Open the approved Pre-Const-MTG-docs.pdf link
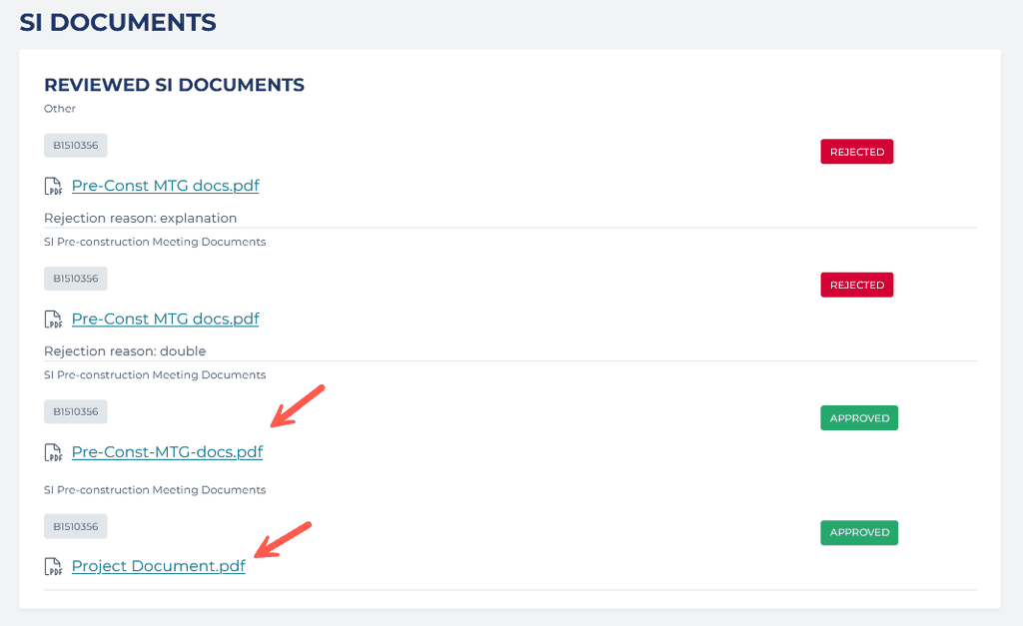The image size is (1023, 626). tap(167, 452)
